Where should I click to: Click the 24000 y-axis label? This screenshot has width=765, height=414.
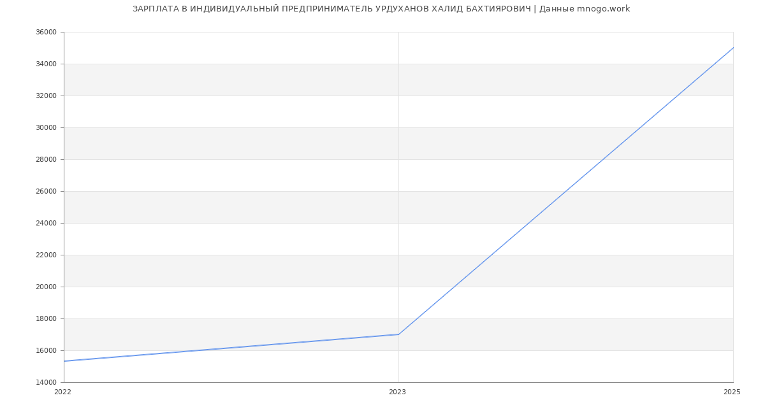click(x=46, y=223)
